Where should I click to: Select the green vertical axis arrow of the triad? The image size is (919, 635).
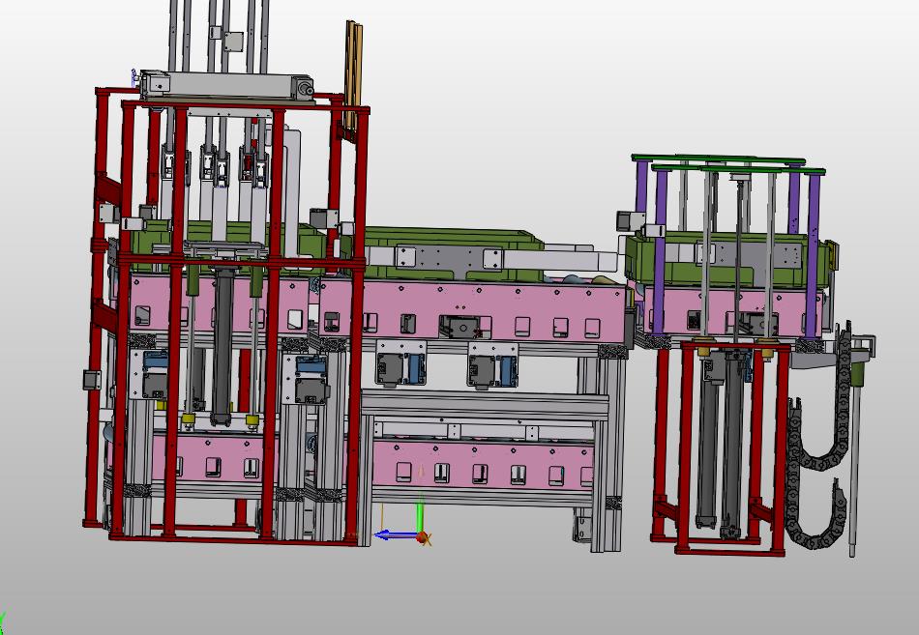pos(420,517)
